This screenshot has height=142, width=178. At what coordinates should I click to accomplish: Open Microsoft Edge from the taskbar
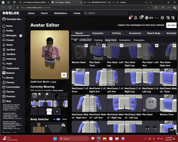(99, 138)
